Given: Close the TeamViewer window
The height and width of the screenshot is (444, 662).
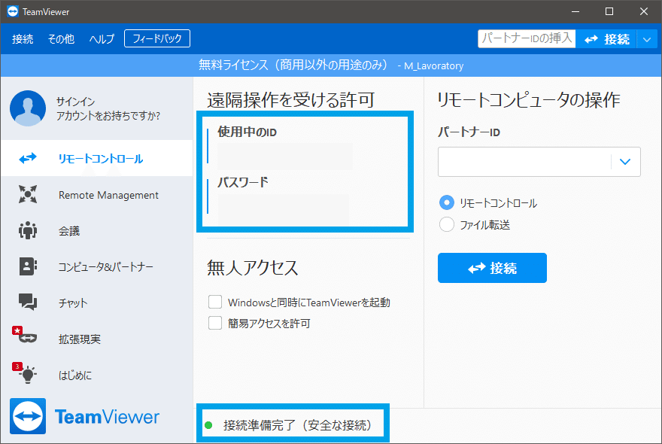Looking at the screenshot, I should pyautogui.click(x=644, y=12).
